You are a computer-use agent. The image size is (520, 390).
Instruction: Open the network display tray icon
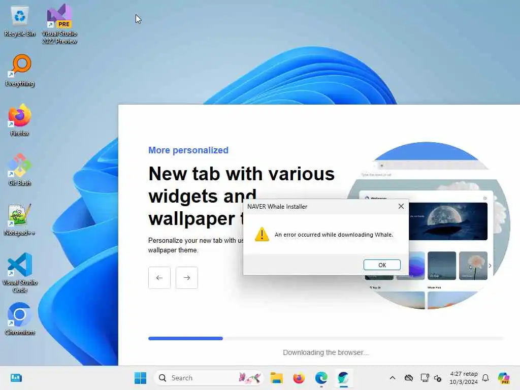click(425, 378)
